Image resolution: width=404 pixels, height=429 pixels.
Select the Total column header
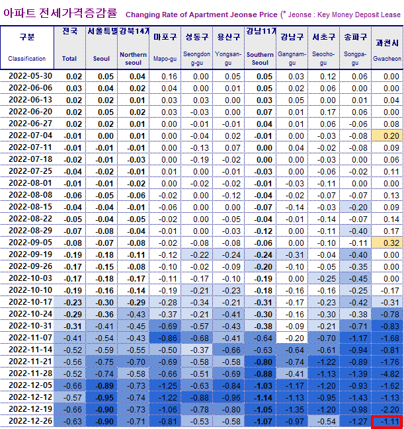coord(70,48)
